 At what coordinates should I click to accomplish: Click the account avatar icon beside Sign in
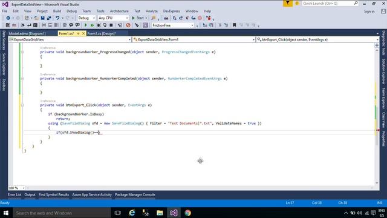pos(383,12)
